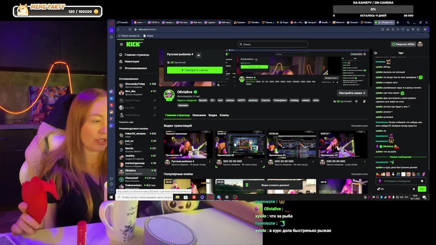Image resolution: width=436 pixels, height=245 pixels.
Task: Open three-dot menu of video from 19 часов назад
Action: pyautogui.click(x=262, y=162)
